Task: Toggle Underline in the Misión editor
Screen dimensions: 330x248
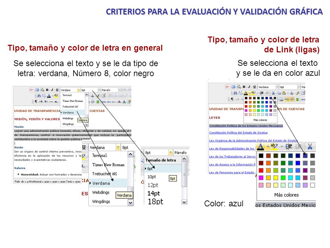Action: [57, 90]
